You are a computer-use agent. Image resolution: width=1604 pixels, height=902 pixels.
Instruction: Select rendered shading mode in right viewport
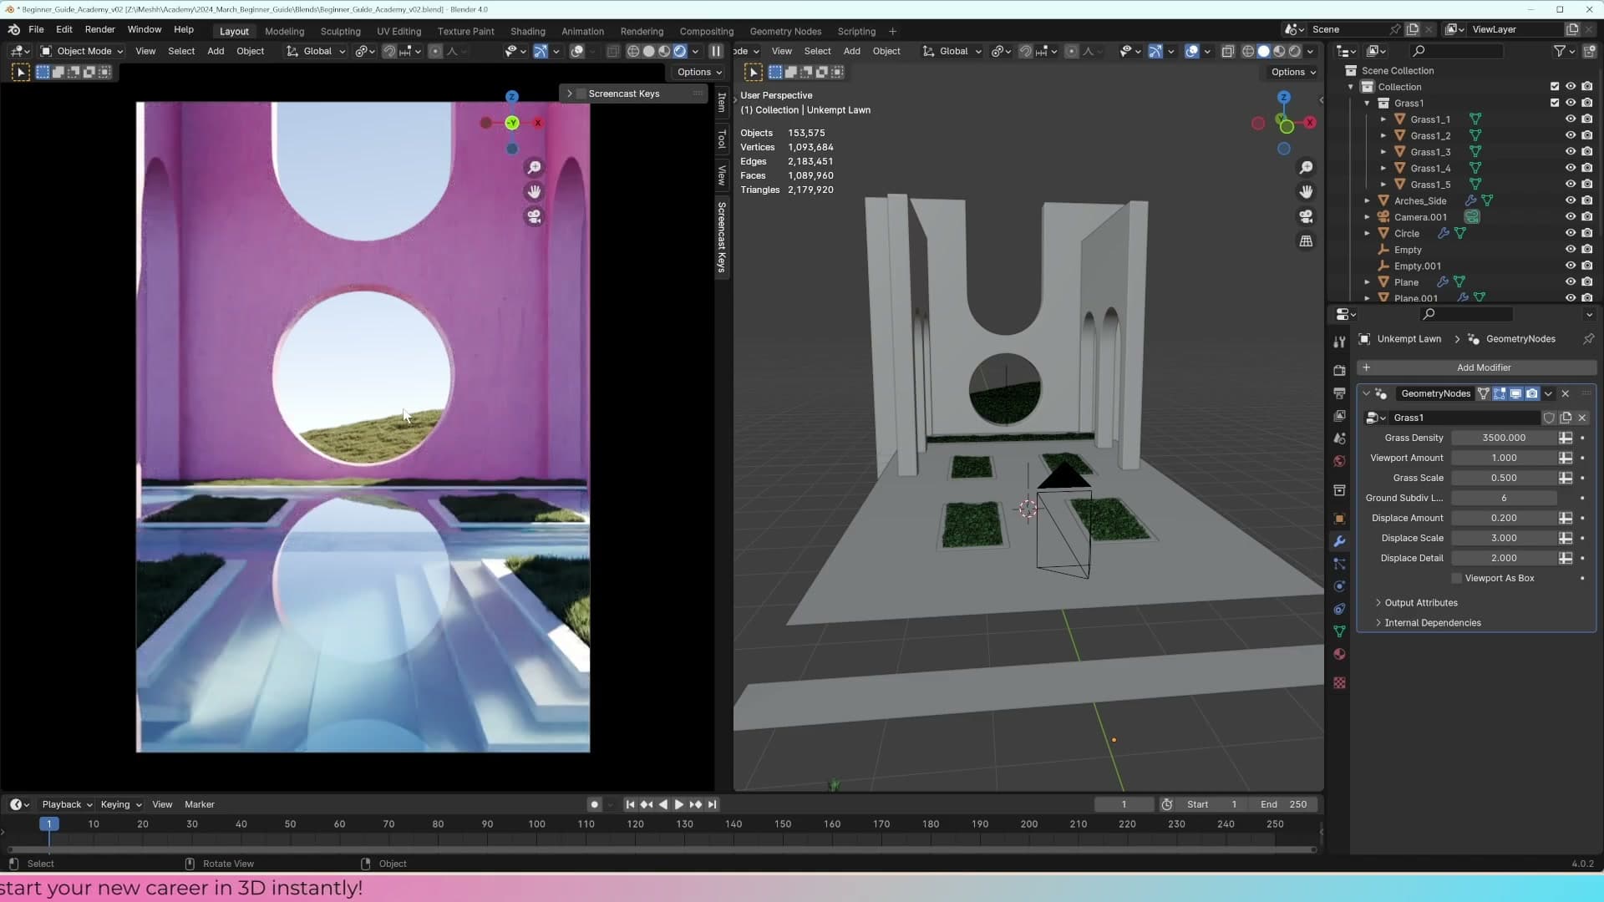pyautogui.click(x=1294, y=51)
